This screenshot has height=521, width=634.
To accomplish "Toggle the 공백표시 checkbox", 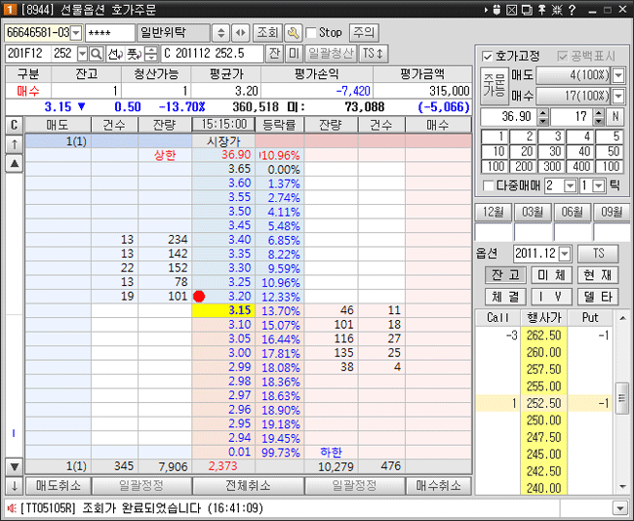I will click(x=563, y=57).
